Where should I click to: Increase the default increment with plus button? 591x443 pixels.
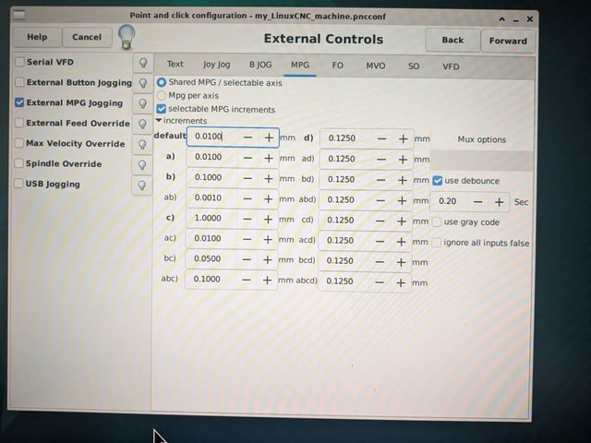pos(269,138)
